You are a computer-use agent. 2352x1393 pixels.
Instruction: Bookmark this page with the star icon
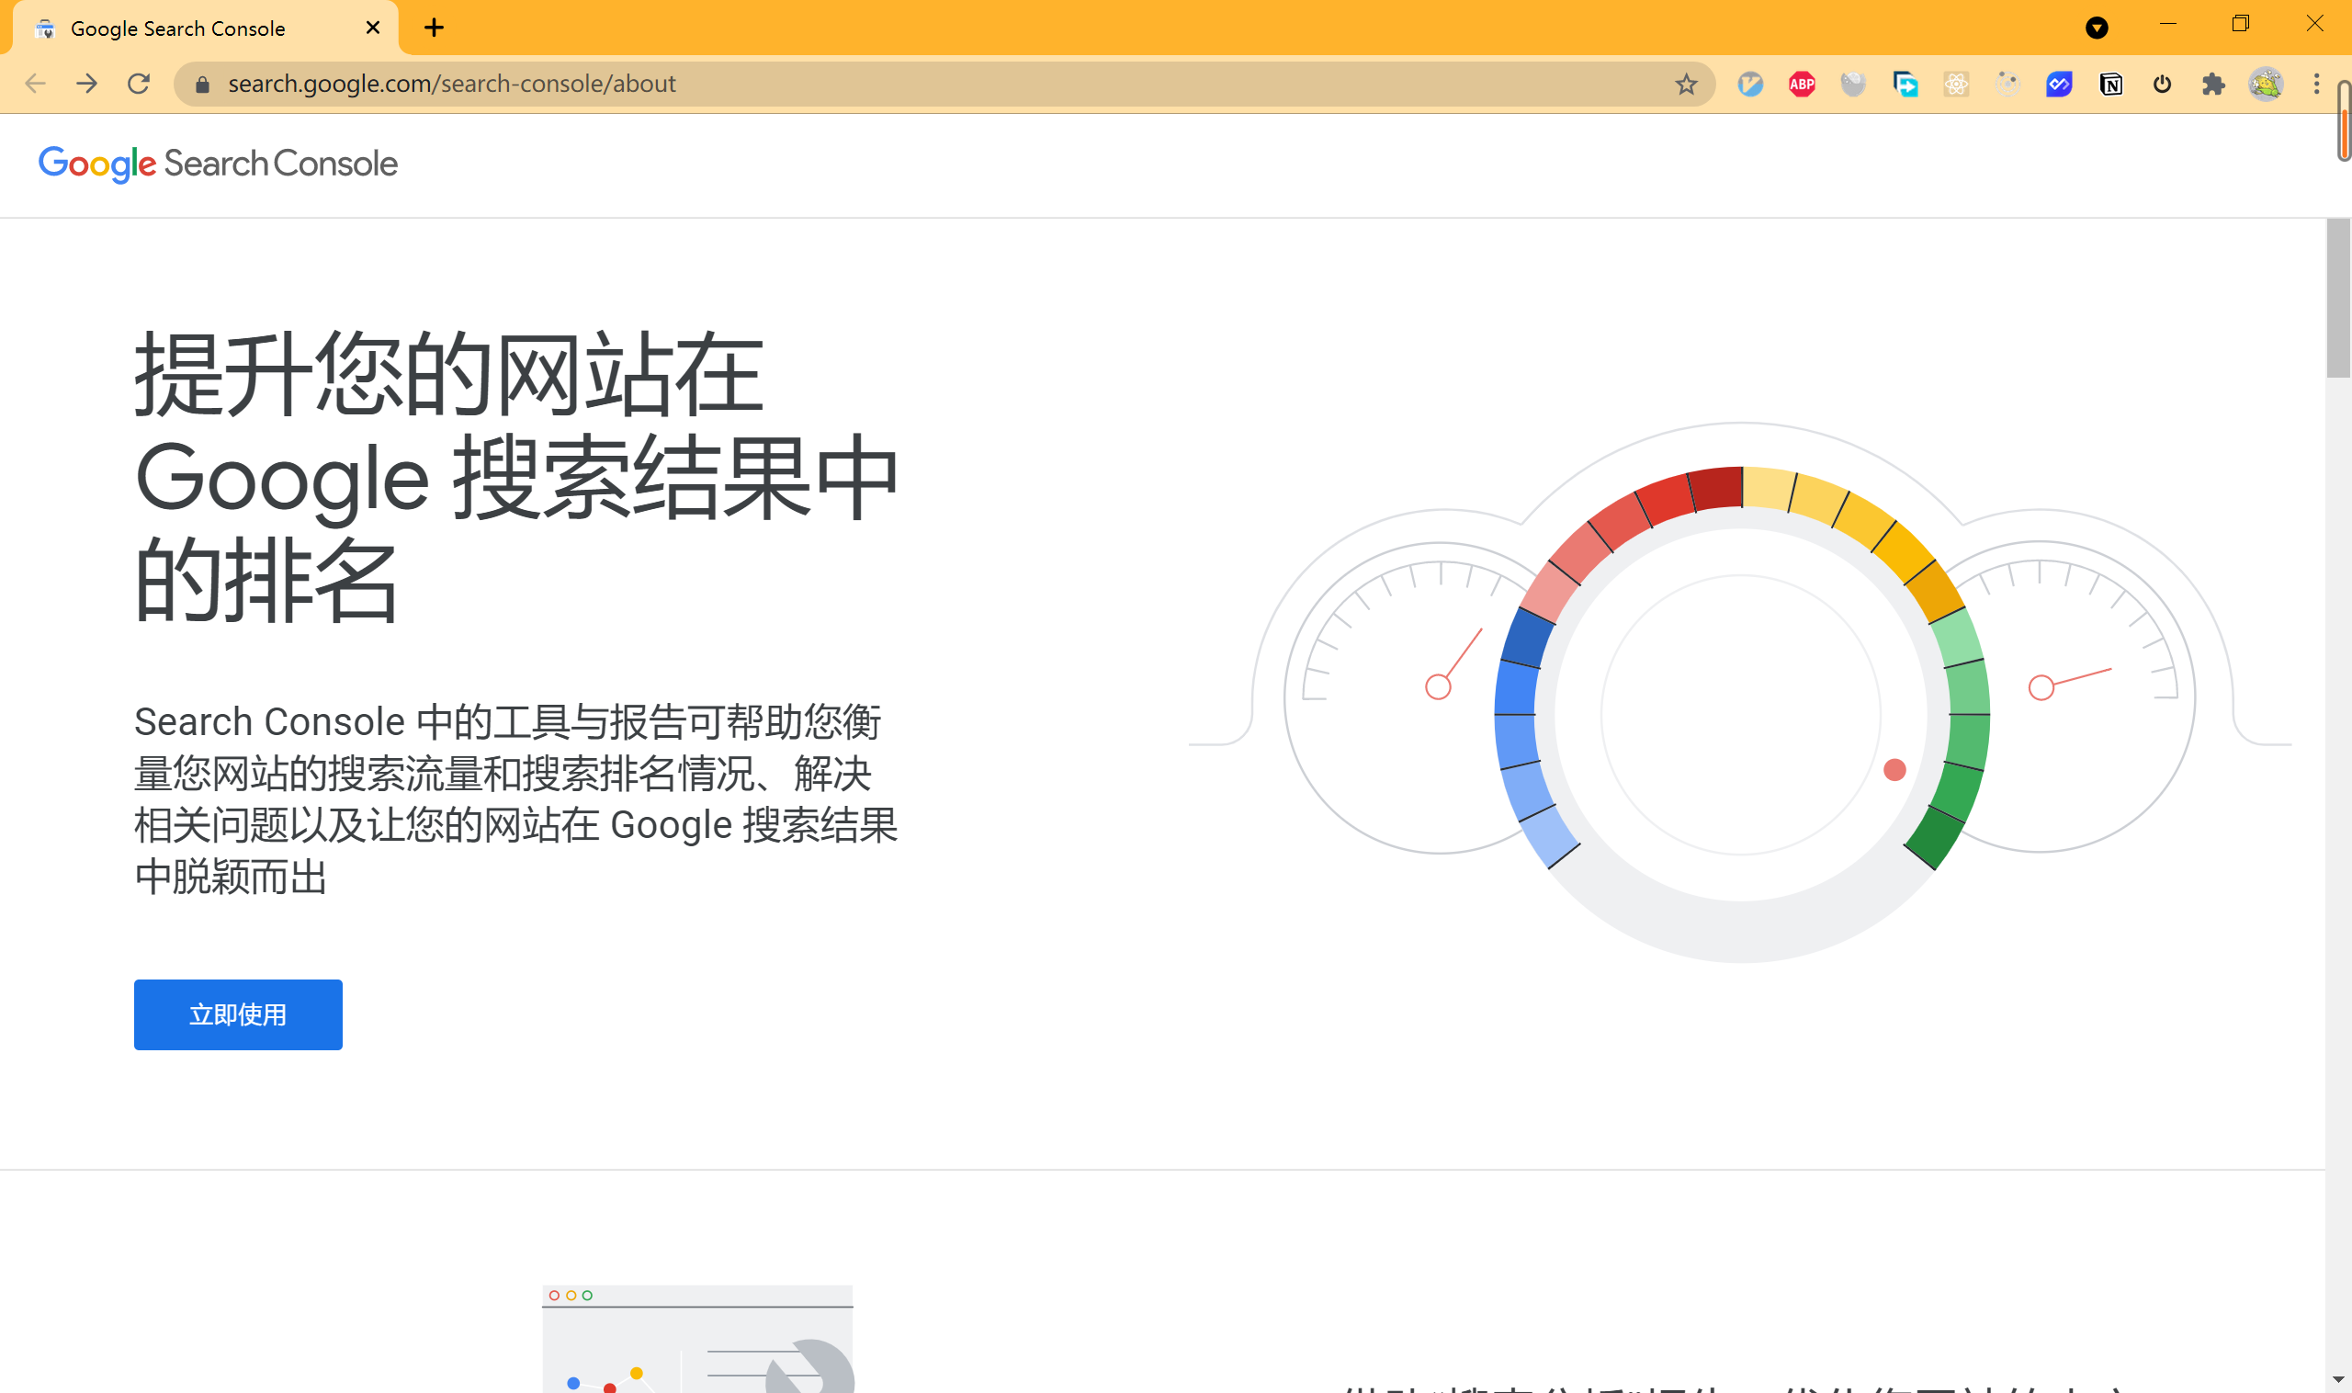click(1686, 84)
